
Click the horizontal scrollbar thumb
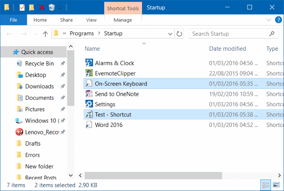(153, 176)
